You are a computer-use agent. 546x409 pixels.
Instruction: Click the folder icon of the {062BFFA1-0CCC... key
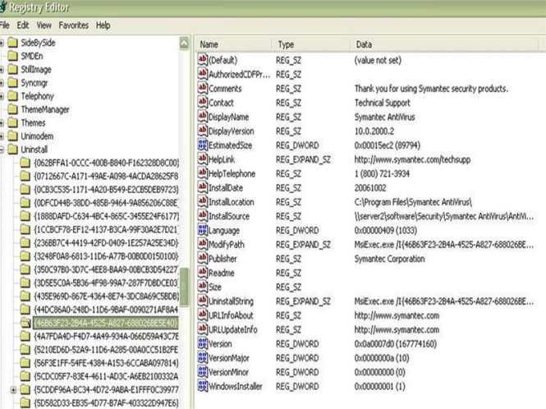(x=25, y=163)
